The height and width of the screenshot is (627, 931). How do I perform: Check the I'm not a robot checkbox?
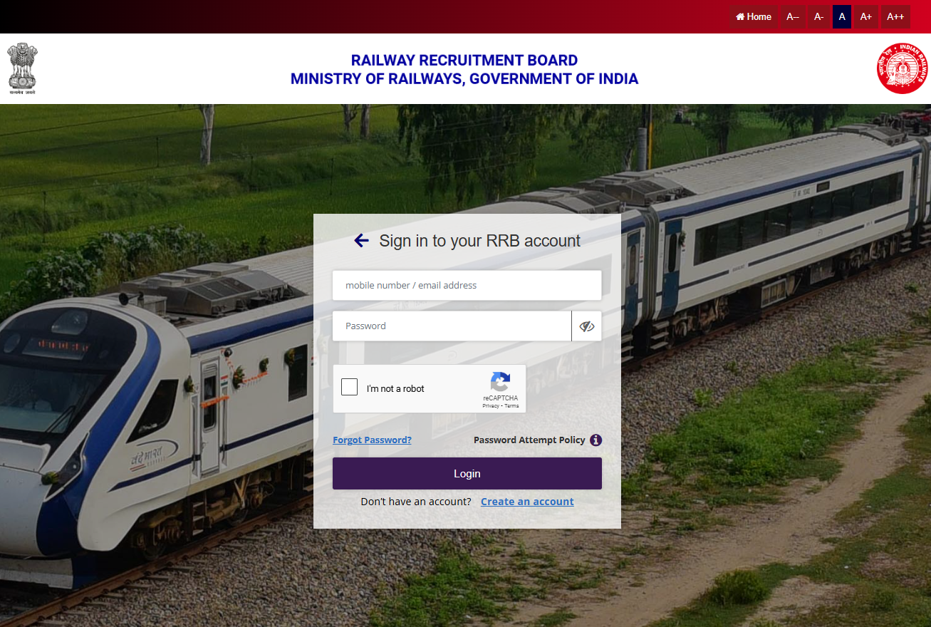349,388
